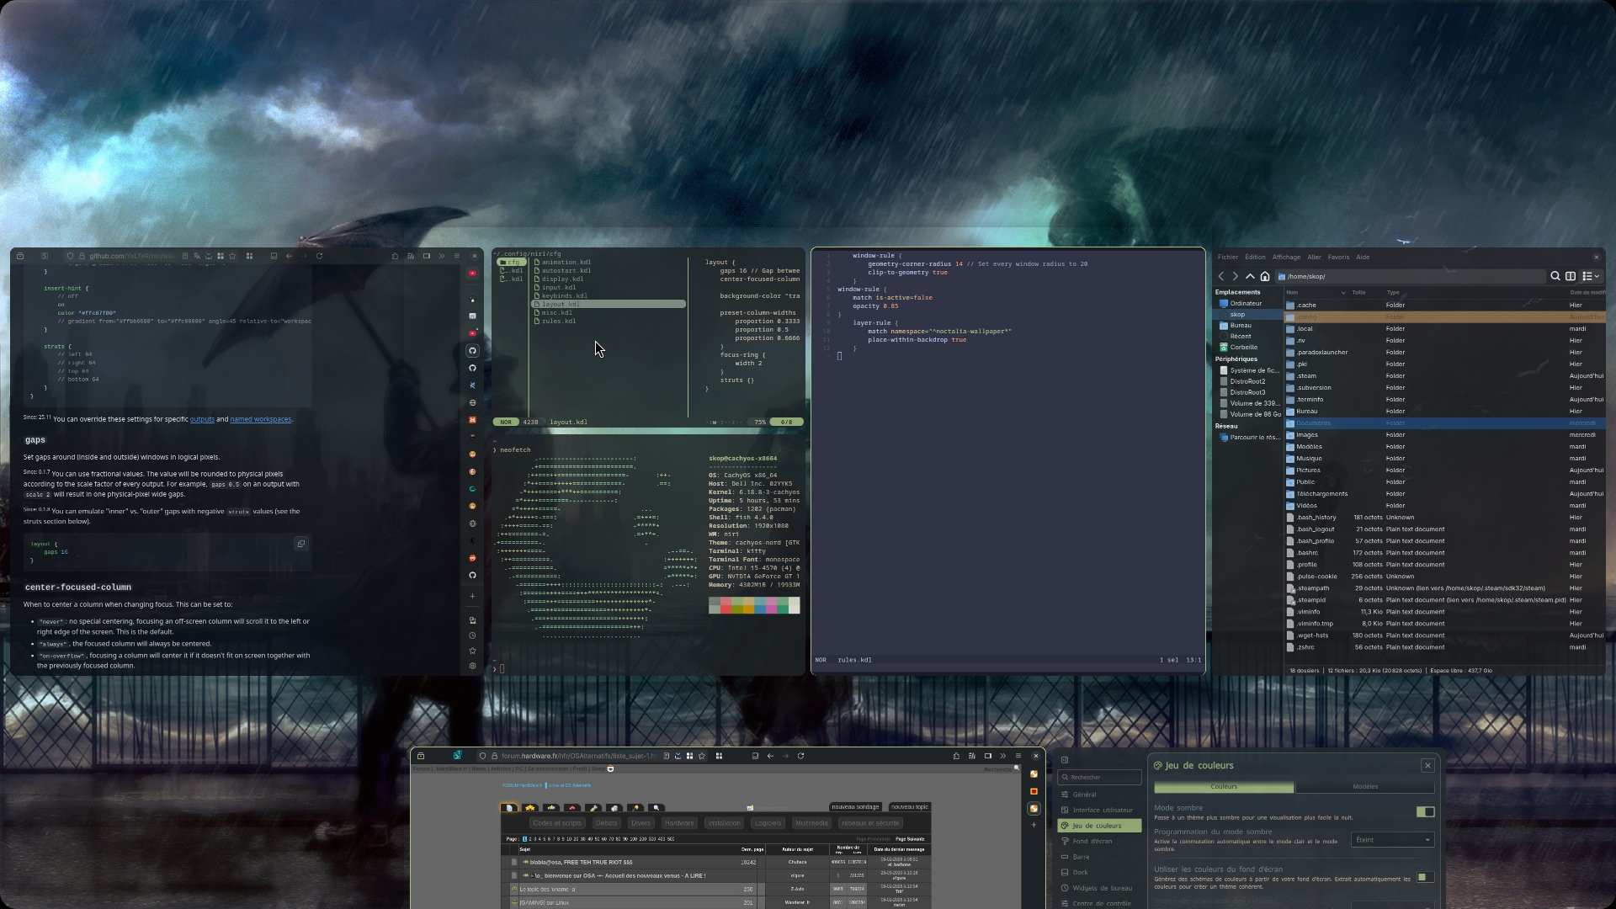Screen dimensions: 1616x909
Task: Click the home icon in file manager toolbar
Action: pyautogui.click(x=1264, y=276)
